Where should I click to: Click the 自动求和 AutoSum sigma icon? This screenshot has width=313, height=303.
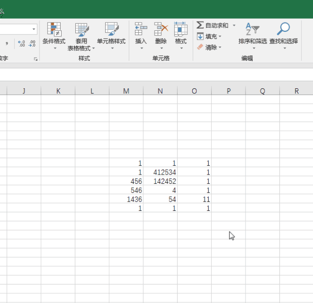tap(200, 25)
